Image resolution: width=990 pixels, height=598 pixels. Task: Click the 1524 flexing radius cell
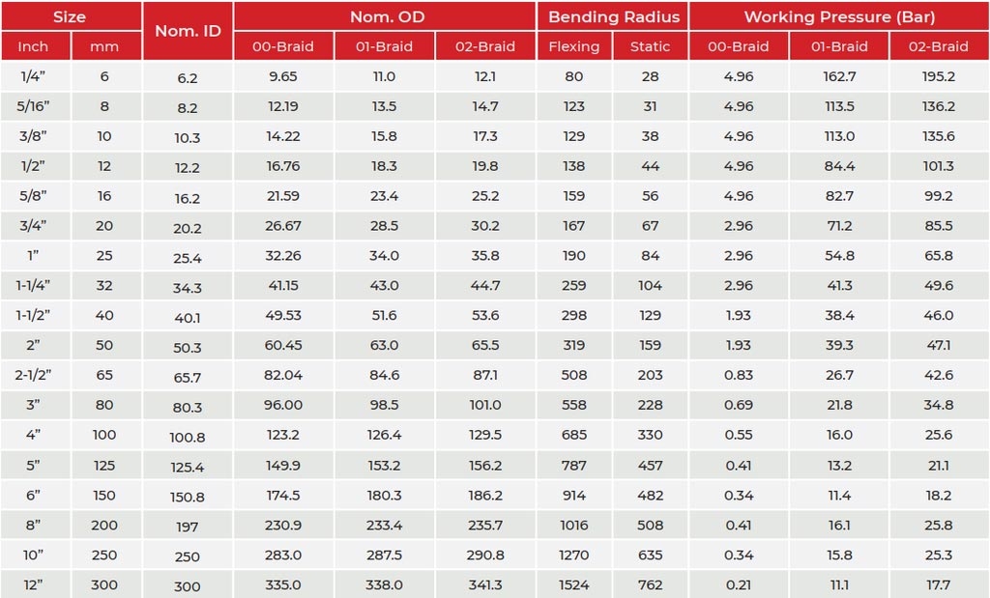point(574,584)
